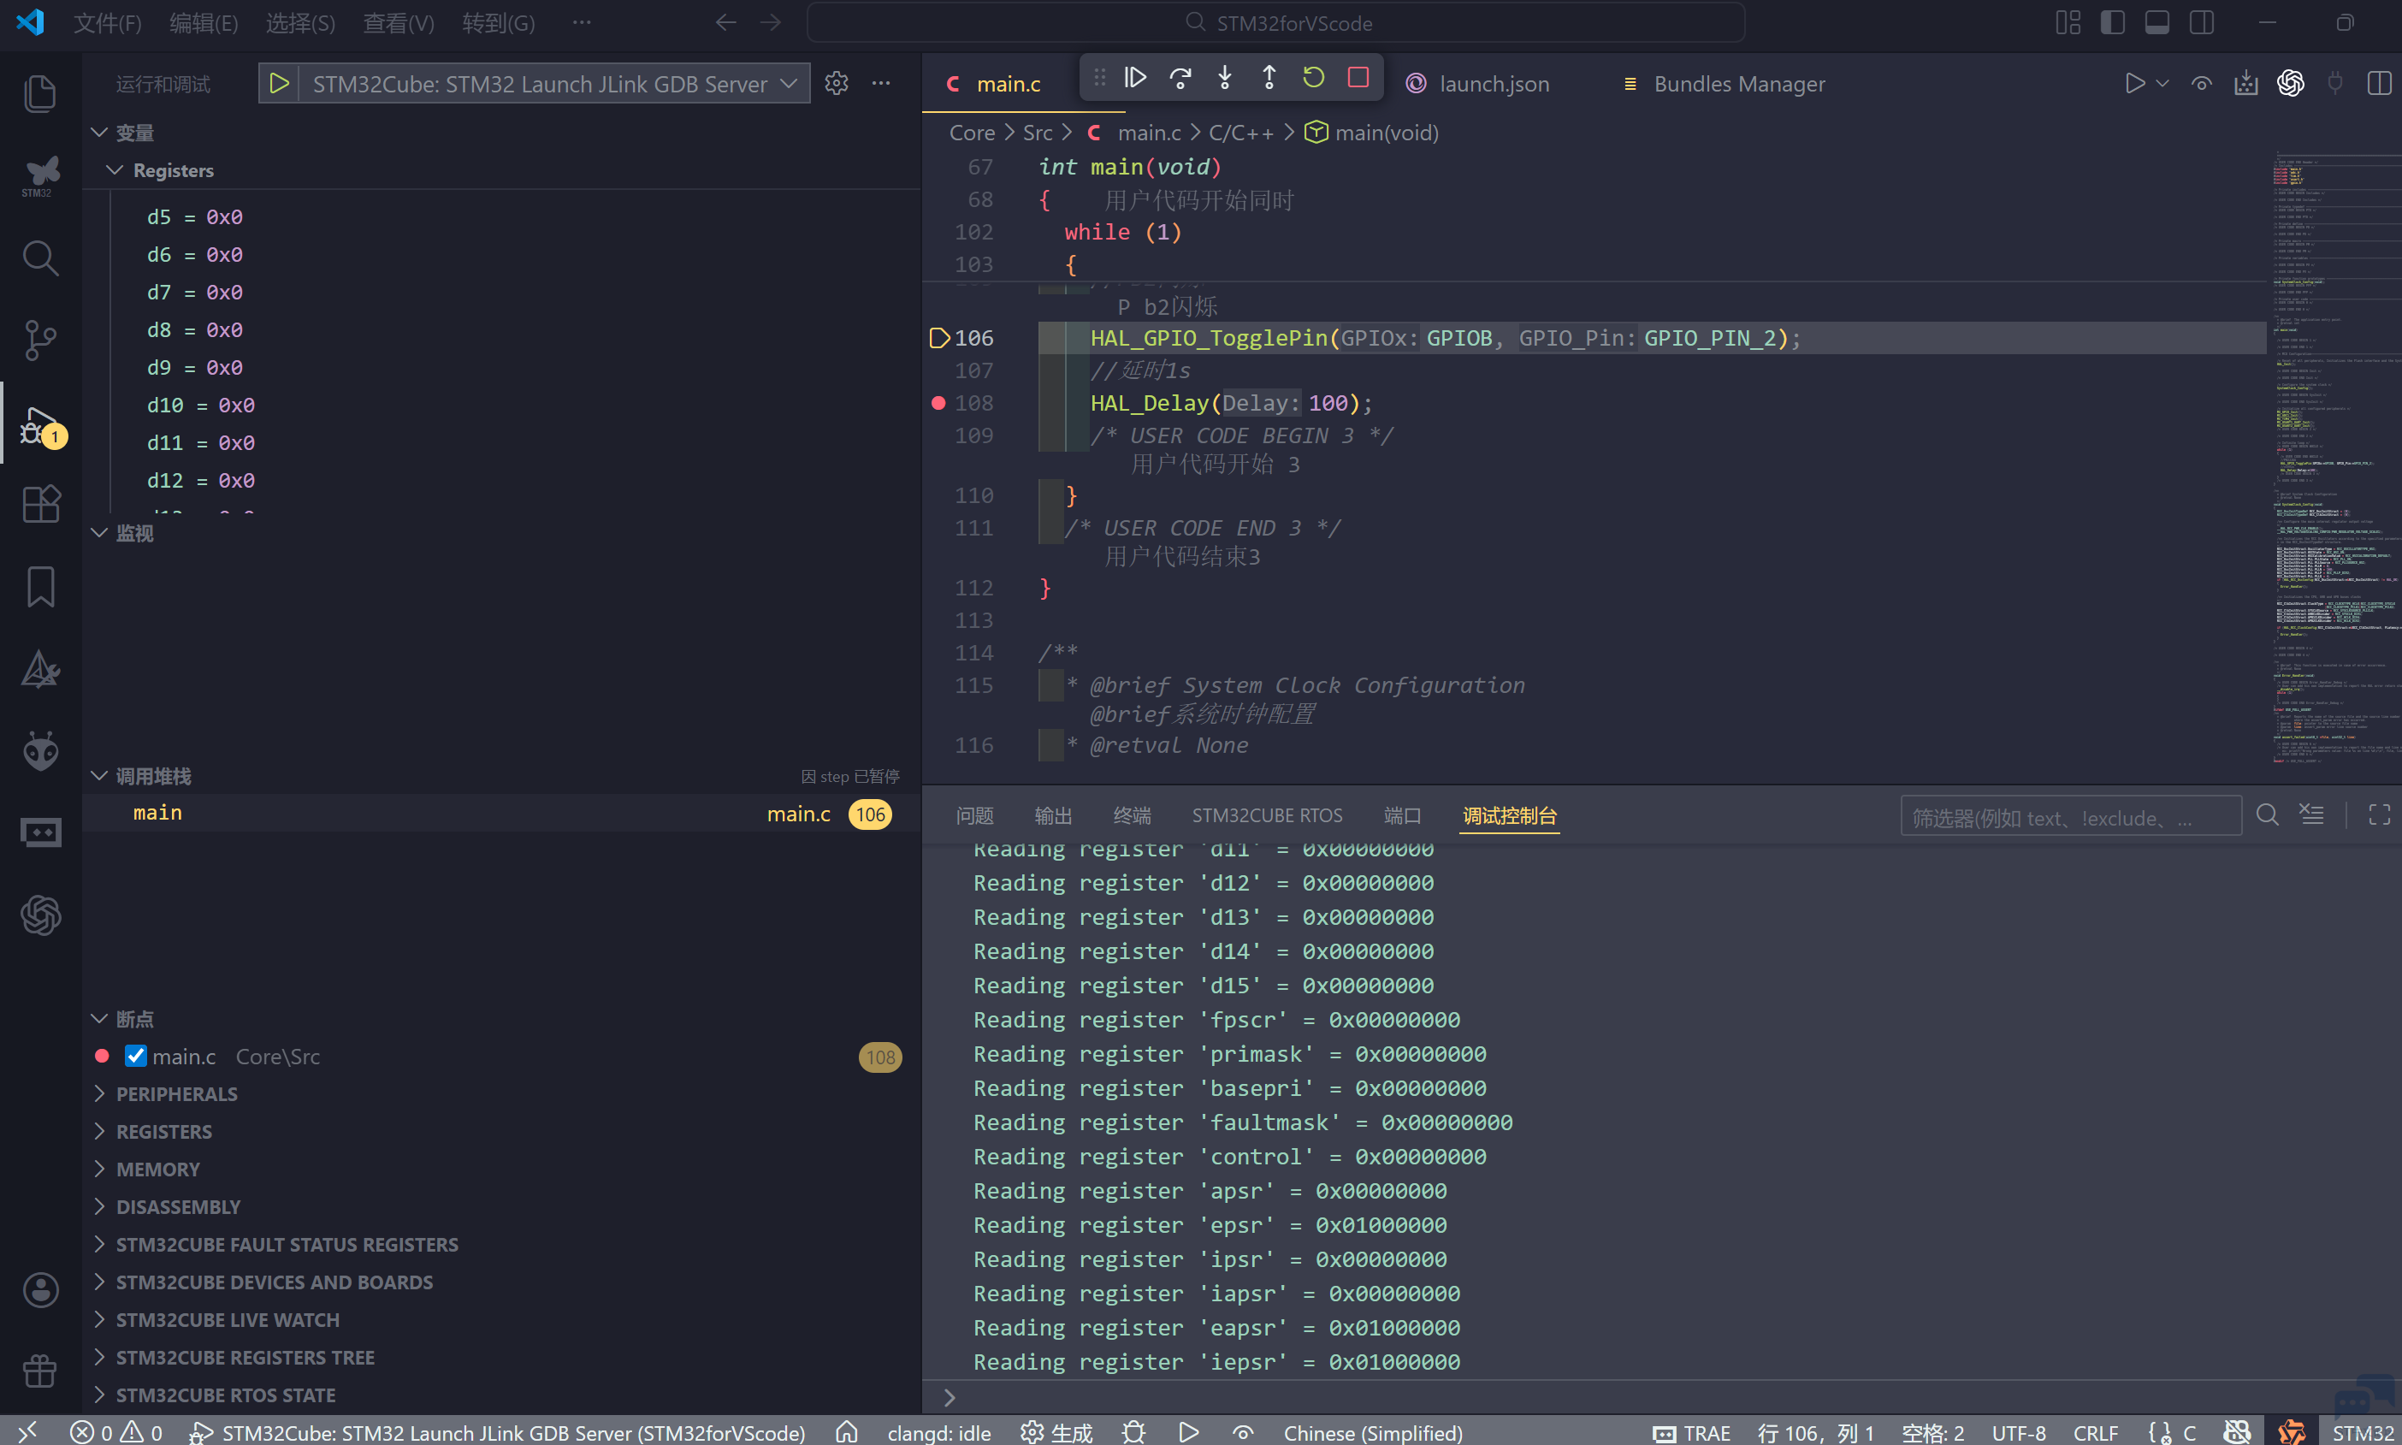Viewport: 2402px width, 1445px height.
Task: Click the debug Continue button
Action: pos(1135,77)
